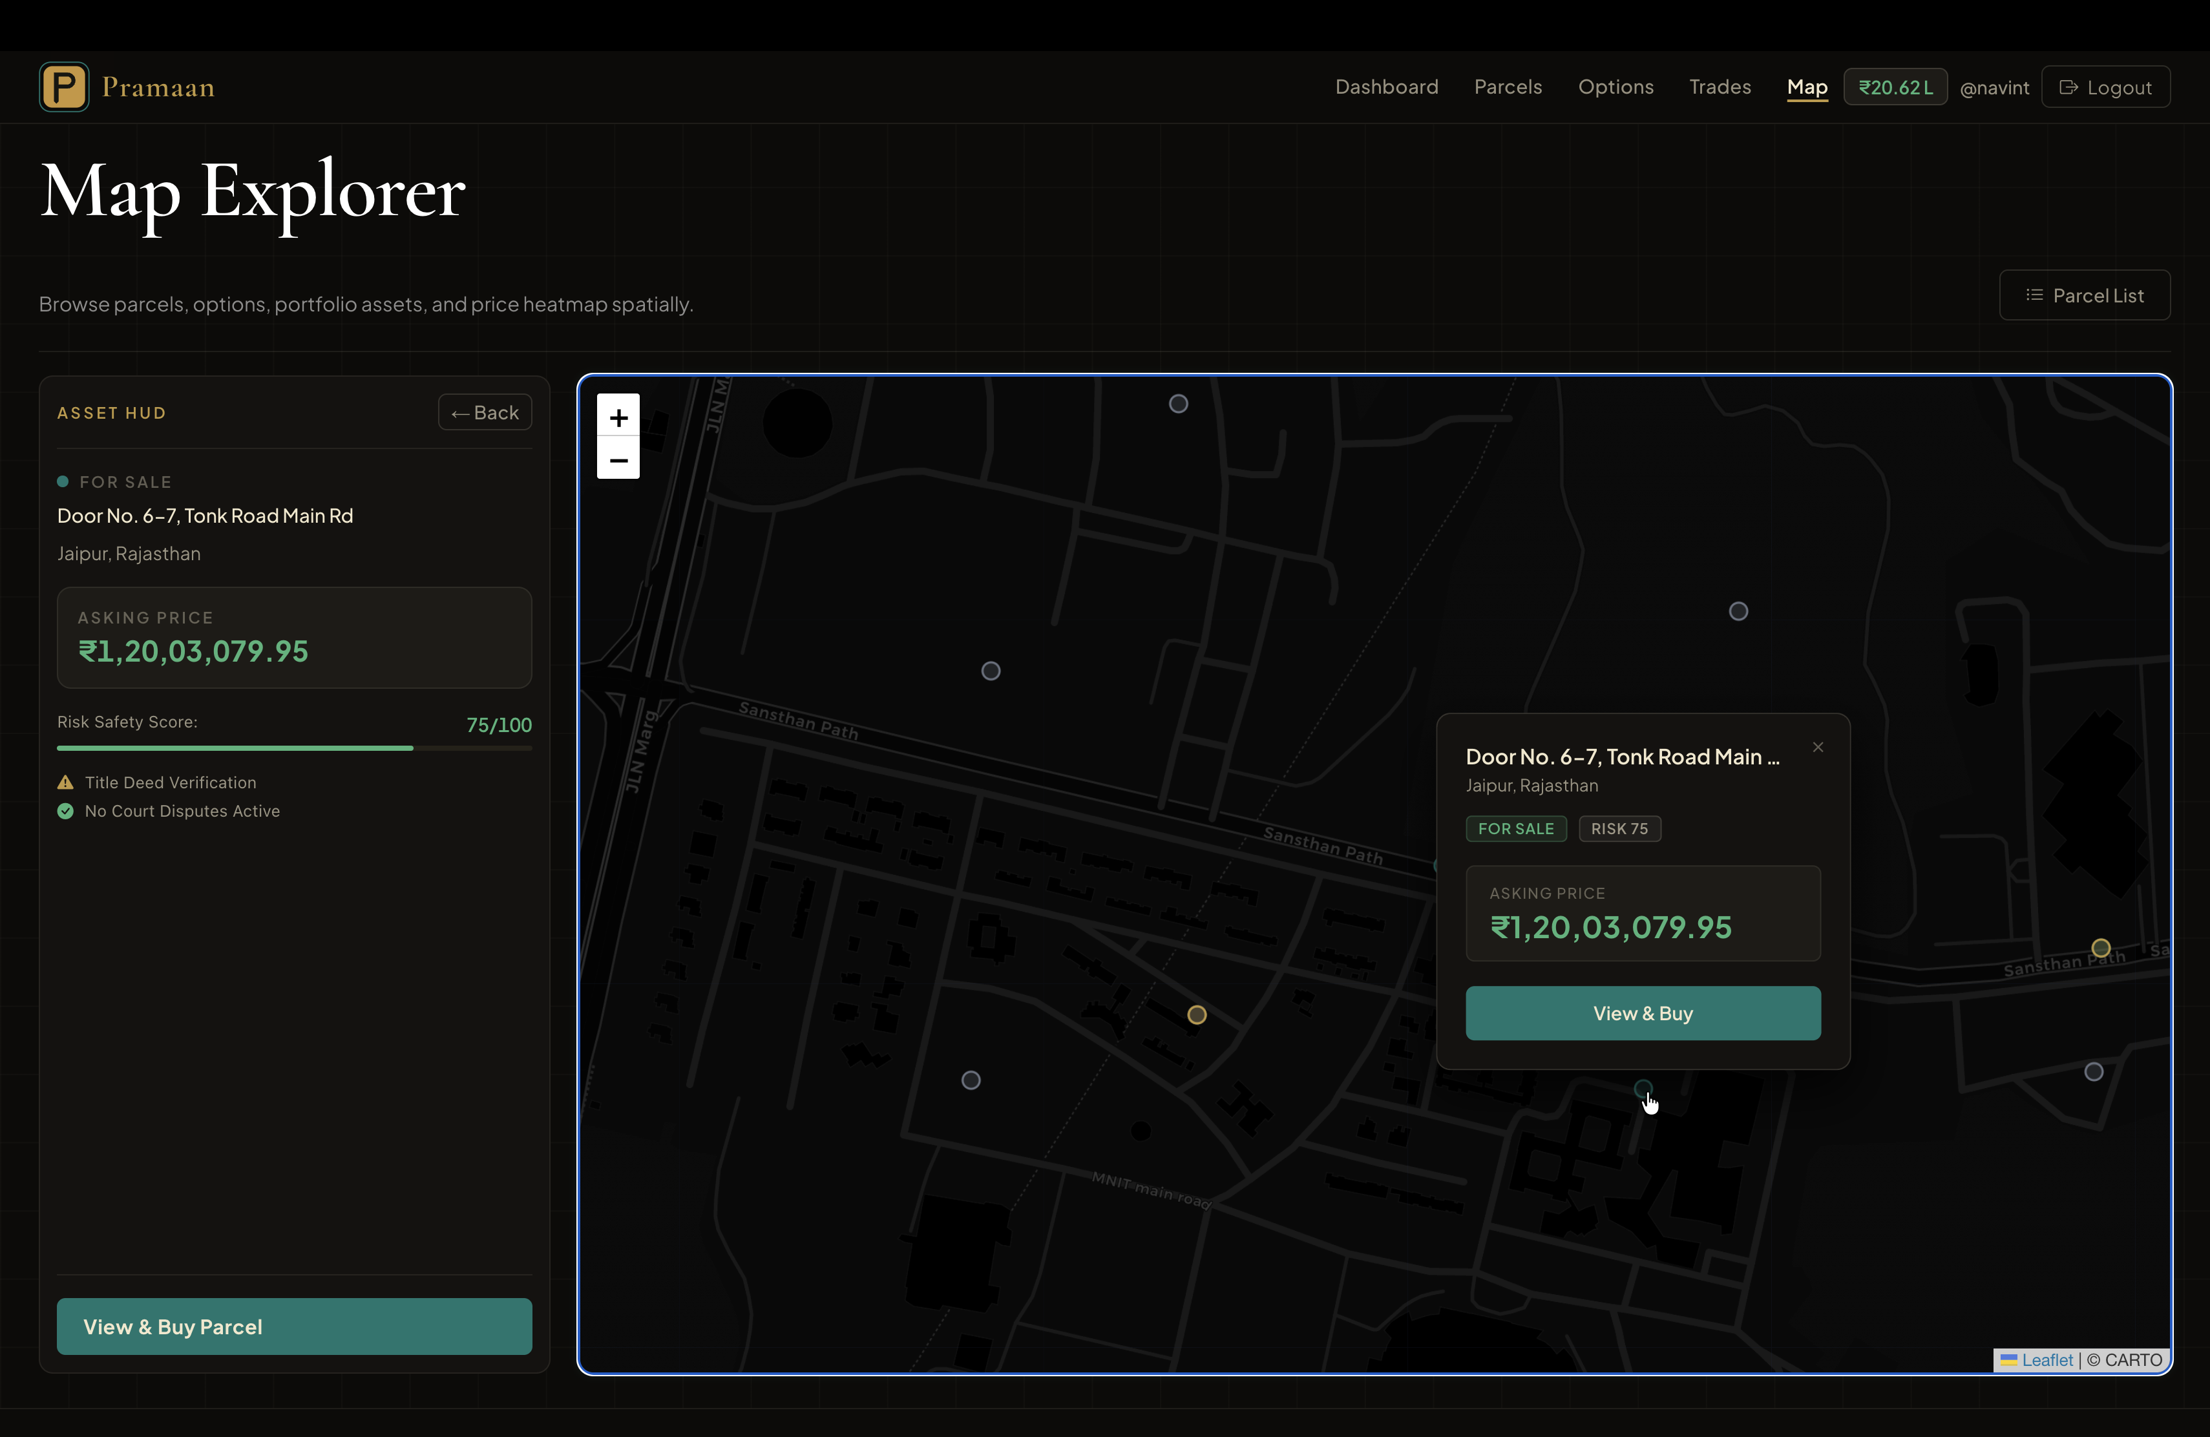Image resolution: width=2210 pixels, height=1437 pixels.
Task: Zoom out on the map
Action: (618, 459)
